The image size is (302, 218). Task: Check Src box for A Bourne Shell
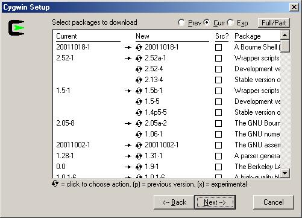pos(218,48)
